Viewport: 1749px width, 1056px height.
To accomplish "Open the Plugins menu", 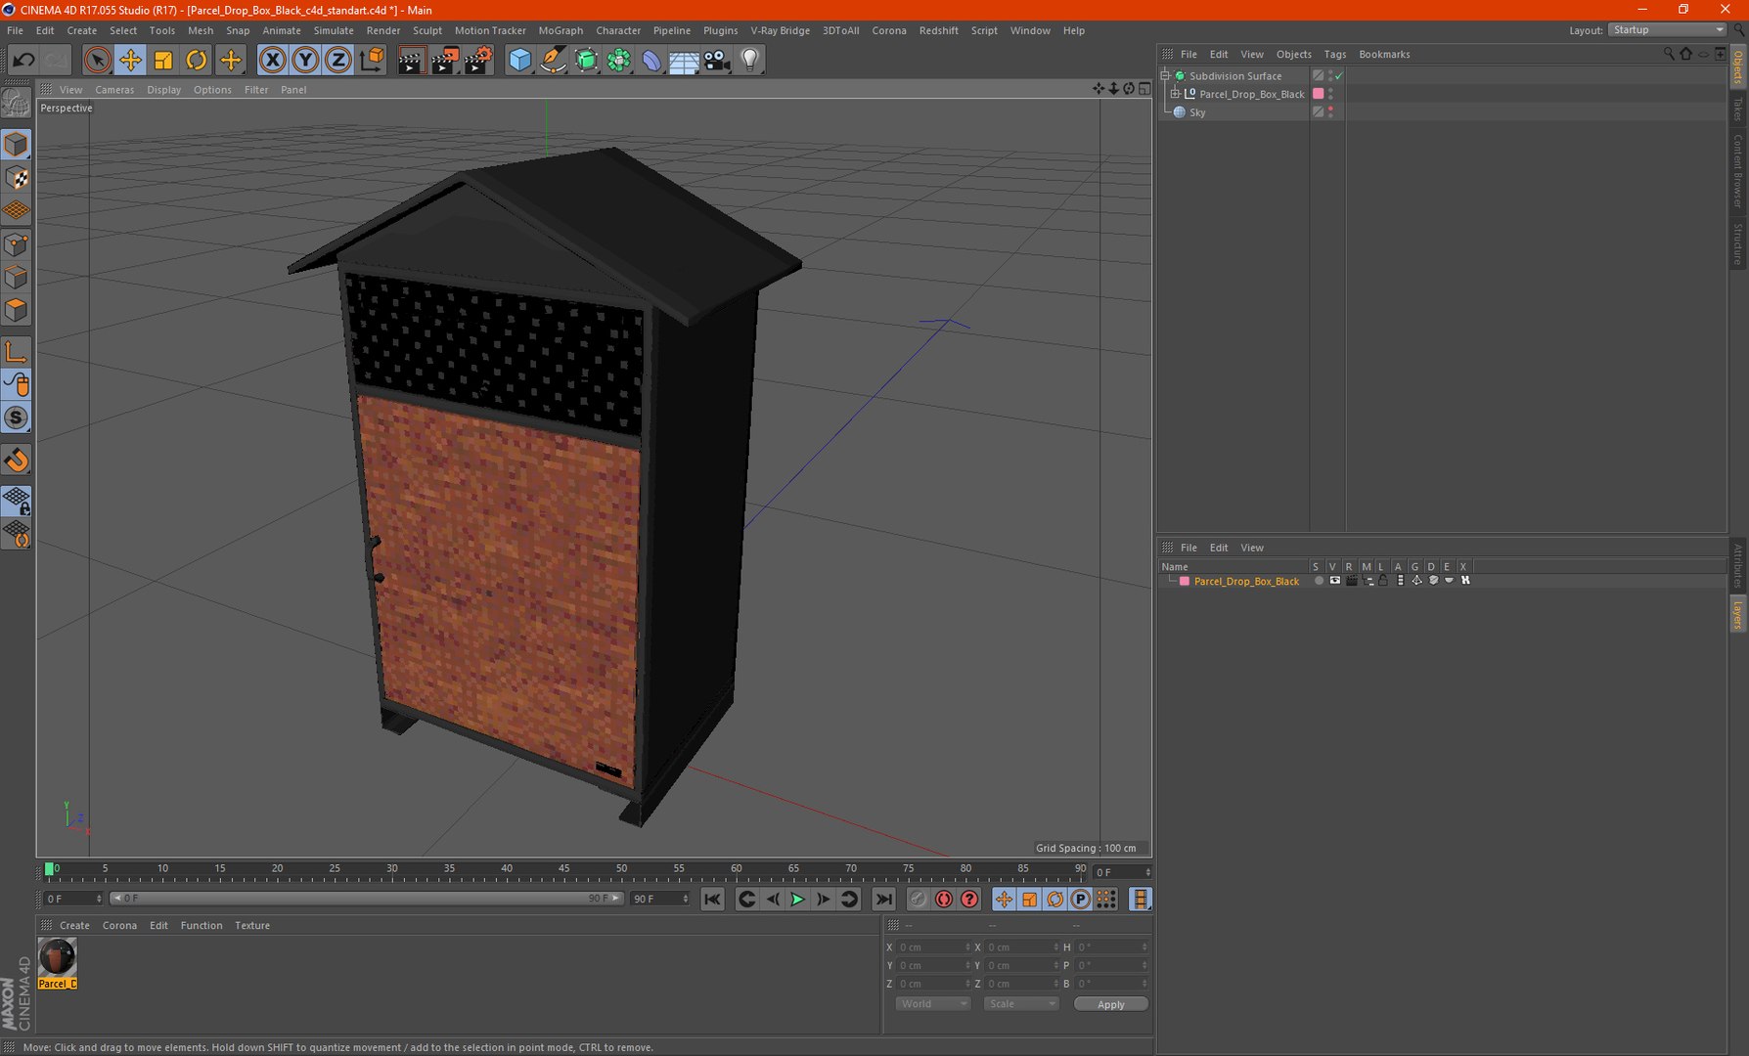I will pos(720,30).
